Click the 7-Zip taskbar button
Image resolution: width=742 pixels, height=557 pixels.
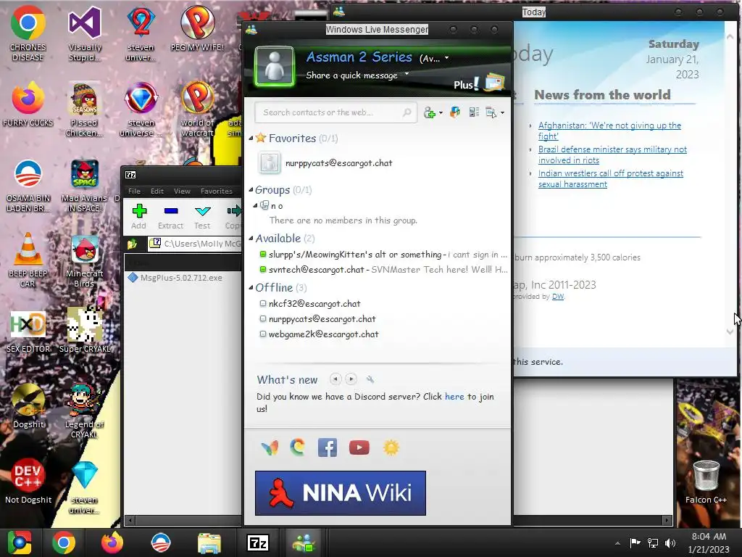(x=258, y=542)
